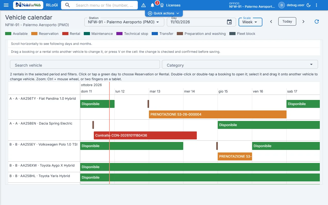The image size is (328, 205).
Task: Select the Rental red legend swatch
Action: coord(65,34)
